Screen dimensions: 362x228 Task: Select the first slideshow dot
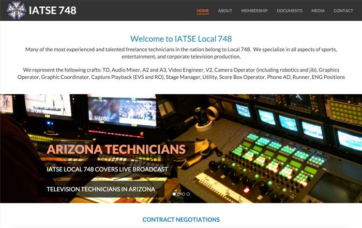[174, 194]
